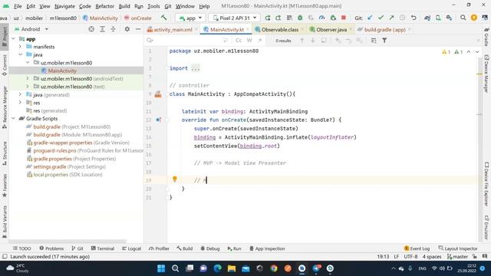Open Device Manager from toolbar icon
The width and height of the screenshot is (491, 276).
pos(438,18)
